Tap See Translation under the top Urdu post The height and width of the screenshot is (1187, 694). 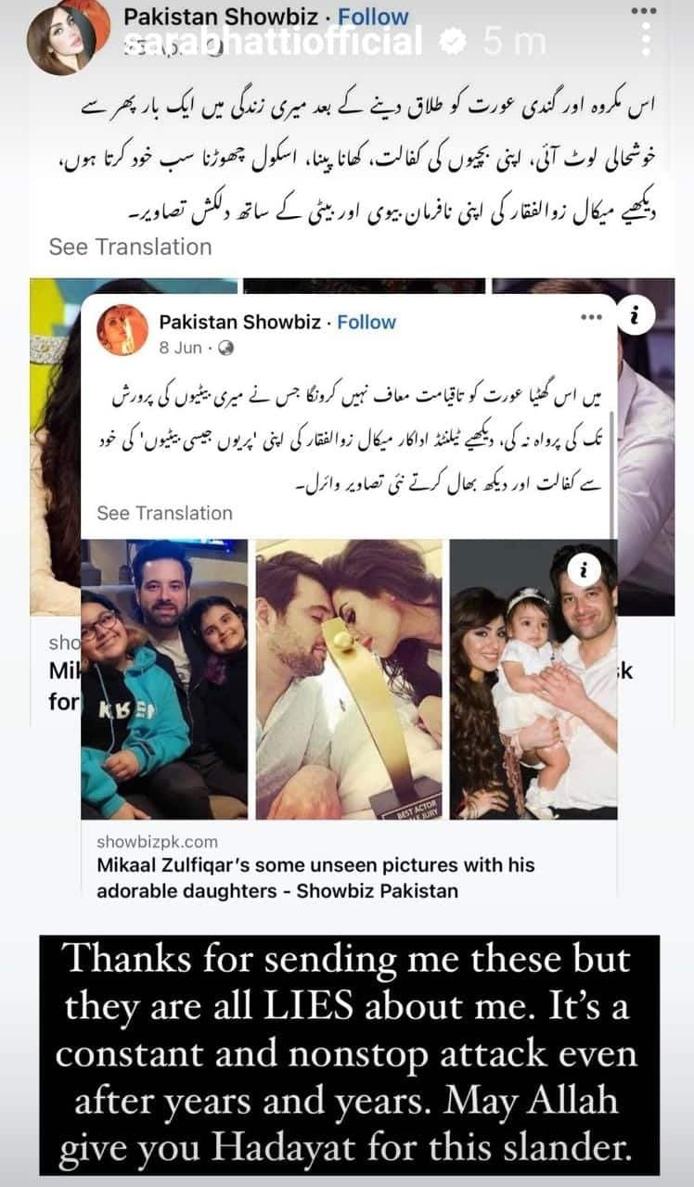coord(130,247)
